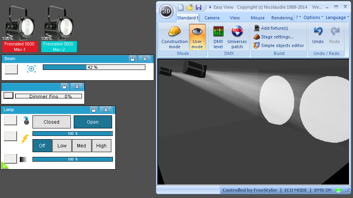Set strobe speed to High
This screenshot has height=198, width=353.
(x=101, y=146)
